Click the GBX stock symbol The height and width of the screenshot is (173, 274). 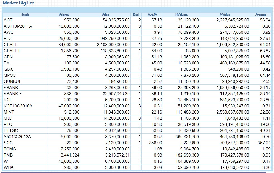click(8, 69)
